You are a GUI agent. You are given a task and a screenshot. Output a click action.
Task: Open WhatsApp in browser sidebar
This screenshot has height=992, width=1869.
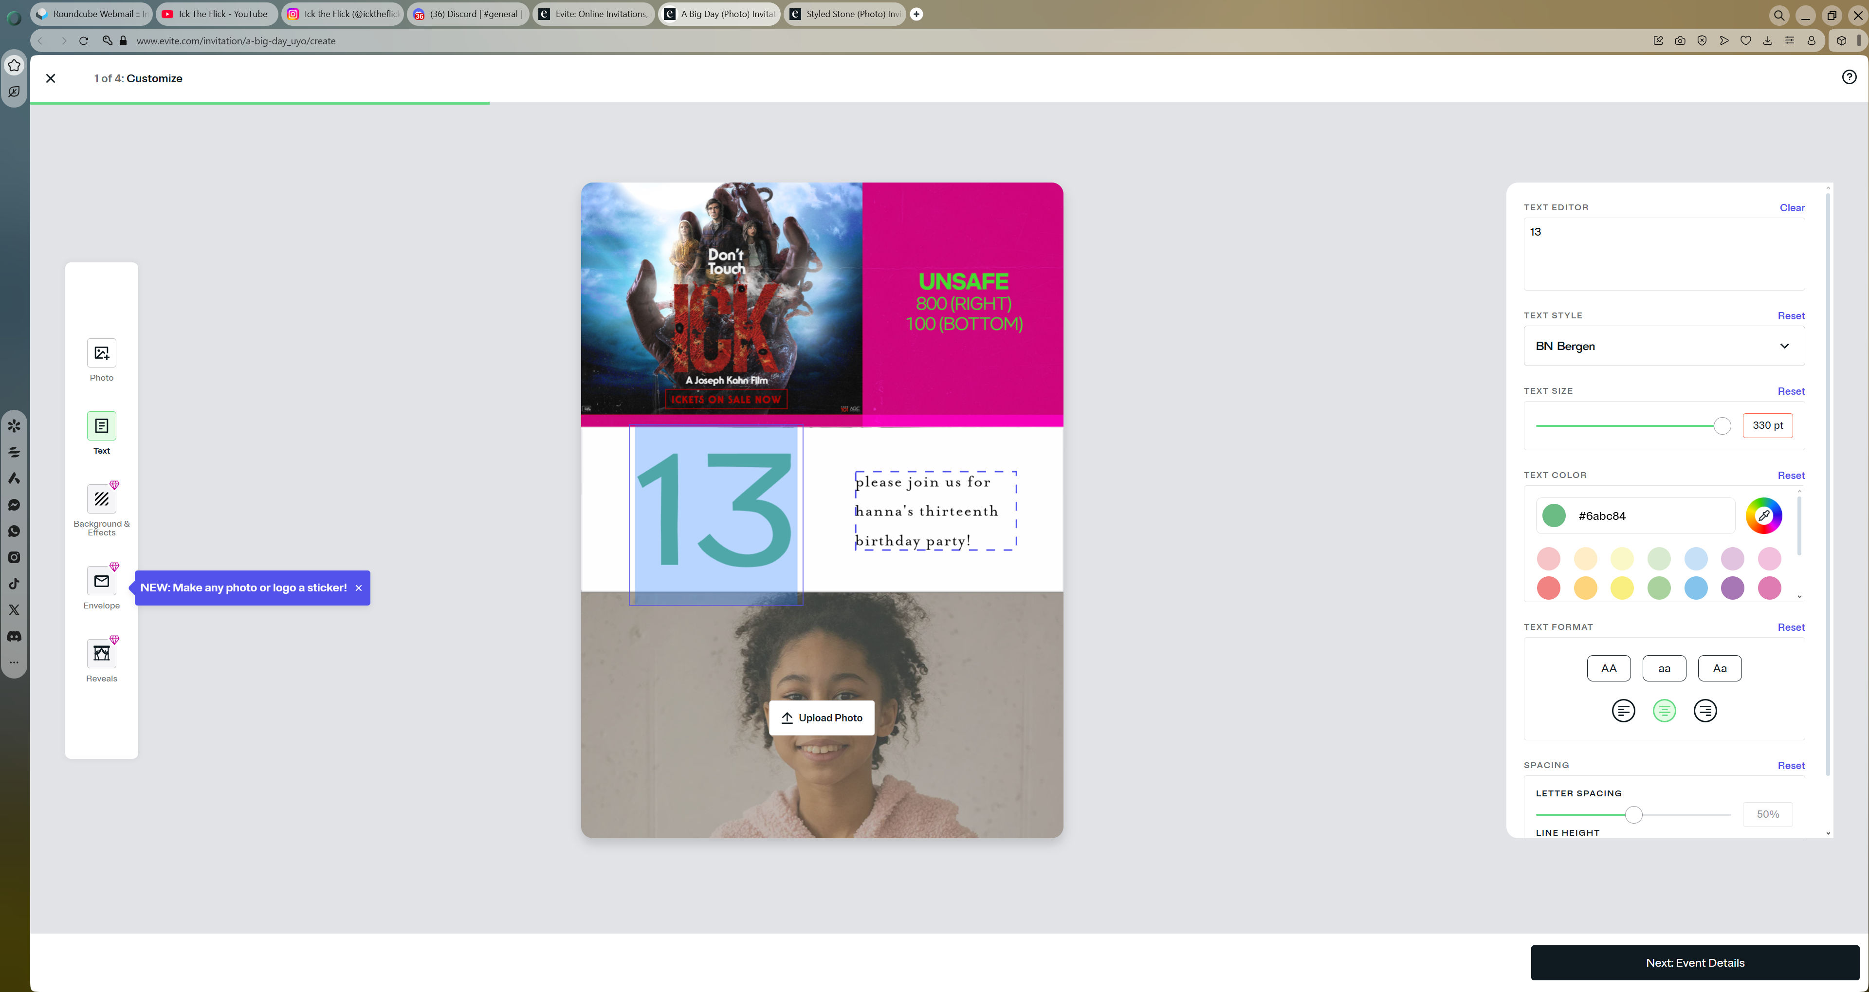pos(14,531)
